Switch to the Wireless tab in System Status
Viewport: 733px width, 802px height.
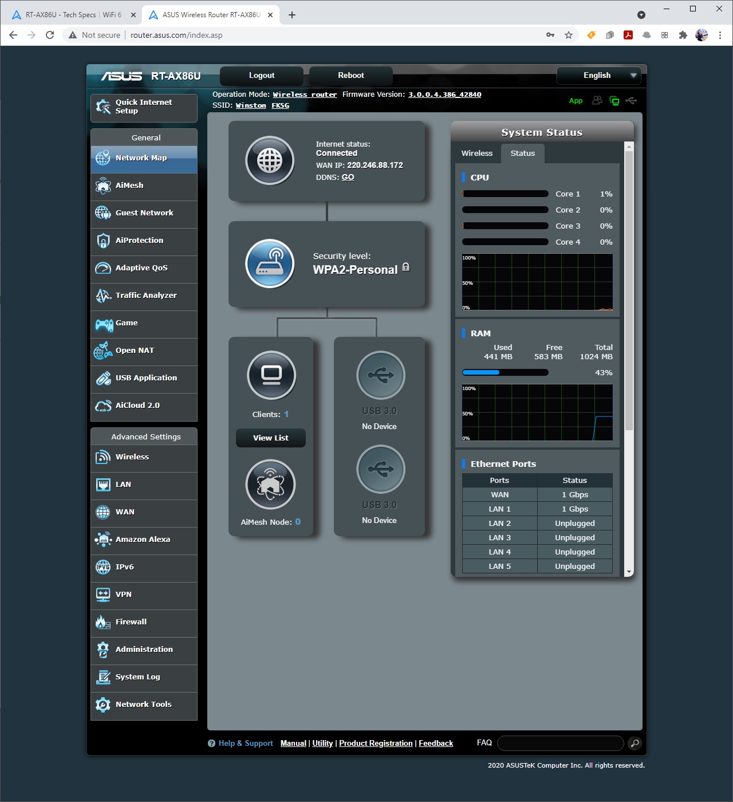coord(476,154)
